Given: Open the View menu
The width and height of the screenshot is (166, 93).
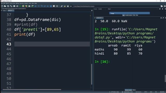Looking at the screenshot, I should (x=33, y=3).
